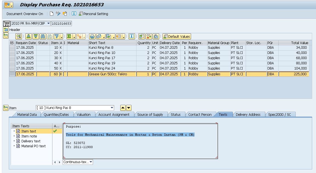The width and height of the screenshot is (316, 173).
Task: Sort descending in item grid toolbar
Action: coord(36,36)
